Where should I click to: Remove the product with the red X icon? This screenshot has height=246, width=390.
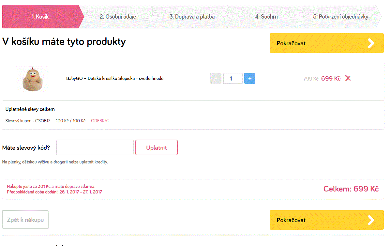(348, 78)
